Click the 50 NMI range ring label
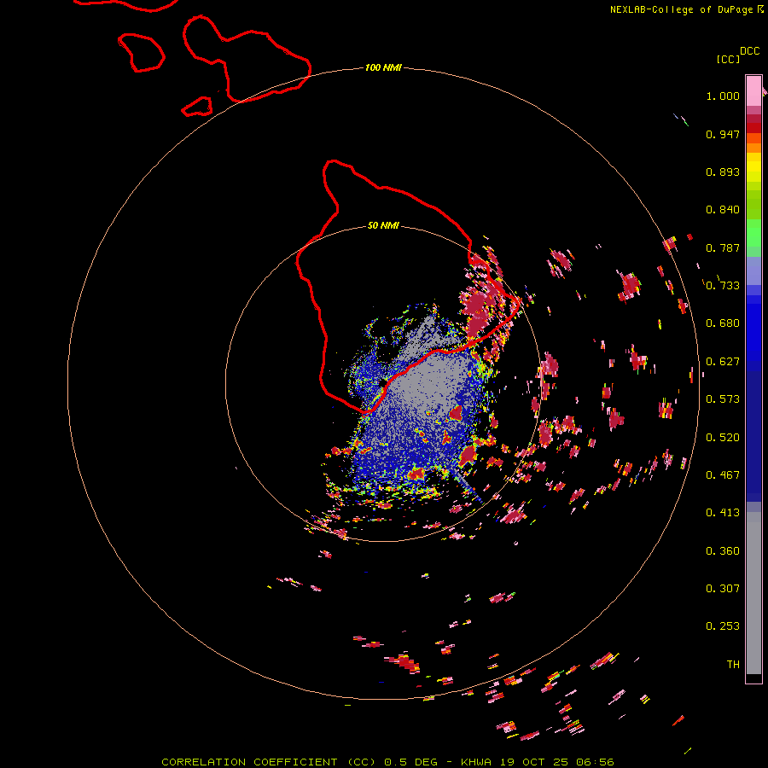 383,225
